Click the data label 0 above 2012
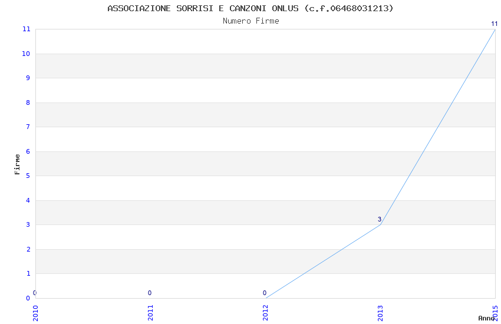Image resolution: width=501 pixels, height=324 pixels. [x=265, y=293]
